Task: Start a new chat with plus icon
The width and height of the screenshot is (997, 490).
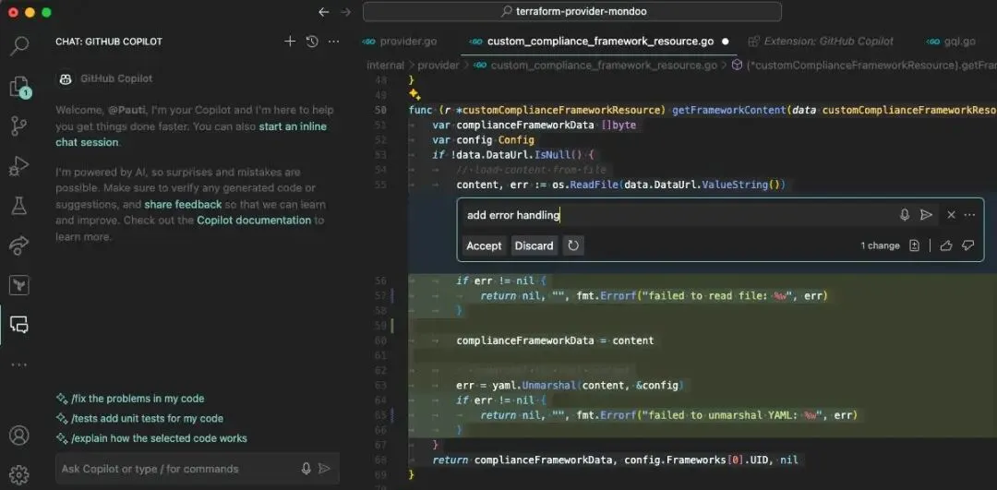Action: [290, 42]
